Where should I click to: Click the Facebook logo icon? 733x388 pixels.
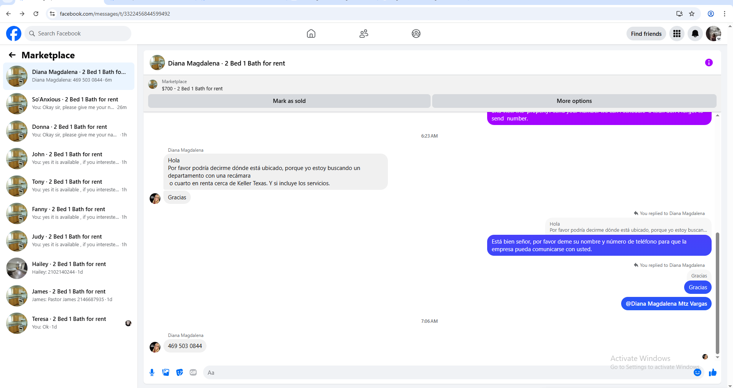pos(14,34)
